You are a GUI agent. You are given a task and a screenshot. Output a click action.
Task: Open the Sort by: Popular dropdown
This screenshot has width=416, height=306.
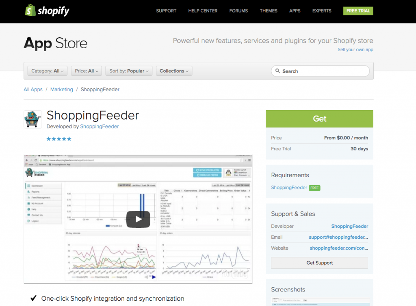click(x=129, y=71)
